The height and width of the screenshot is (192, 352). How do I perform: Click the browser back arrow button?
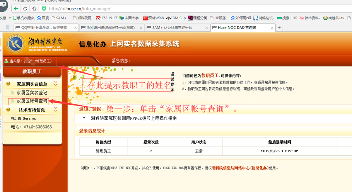(16, 8)
